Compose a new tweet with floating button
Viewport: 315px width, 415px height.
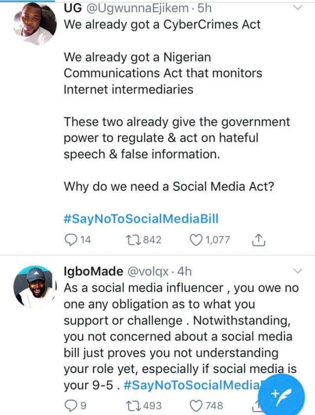[x=283, y=392]
